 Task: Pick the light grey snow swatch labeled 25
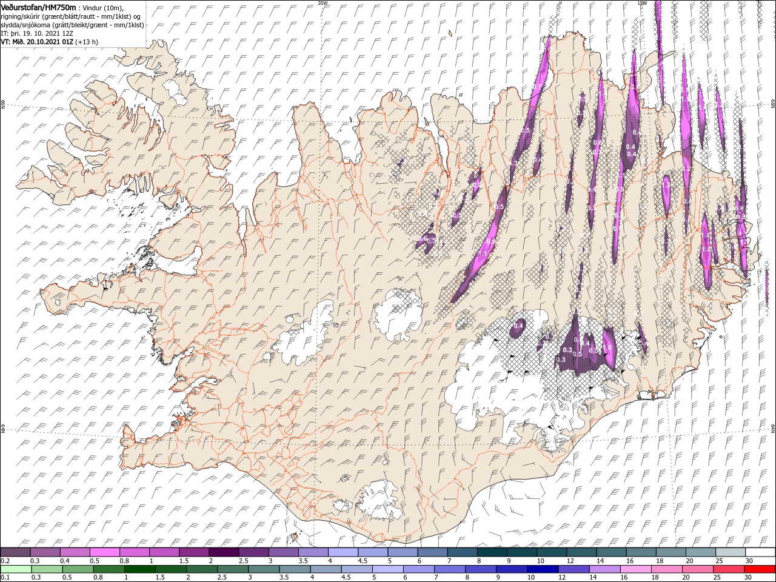(x=731, y=552)
